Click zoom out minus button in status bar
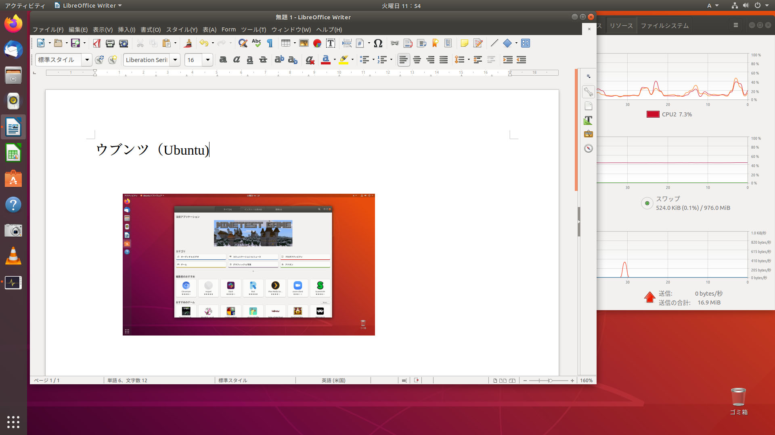775x435 pixels. click(x=525, y=380)
